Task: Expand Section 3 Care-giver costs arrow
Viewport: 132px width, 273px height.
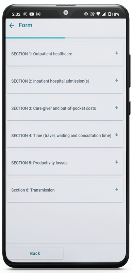Action: tap(117, 107)
